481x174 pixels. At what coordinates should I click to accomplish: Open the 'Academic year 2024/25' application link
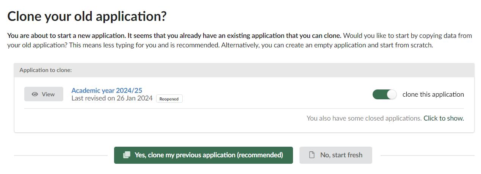pyautogui.click(x=107, y=90)
